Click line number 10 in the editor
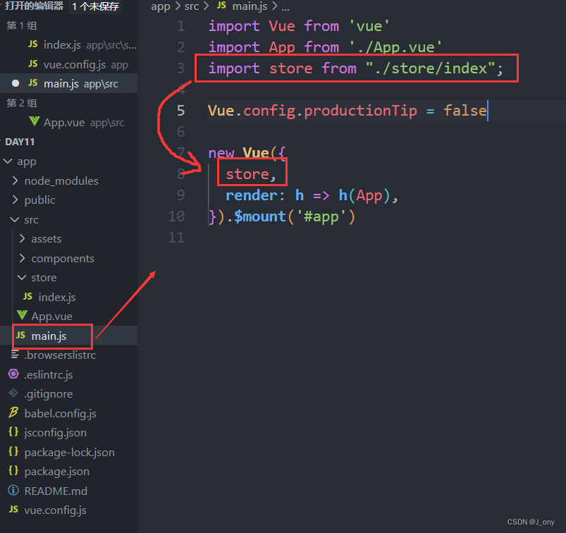This screenshot has height=533, width=566. click(x=177, y=216)
